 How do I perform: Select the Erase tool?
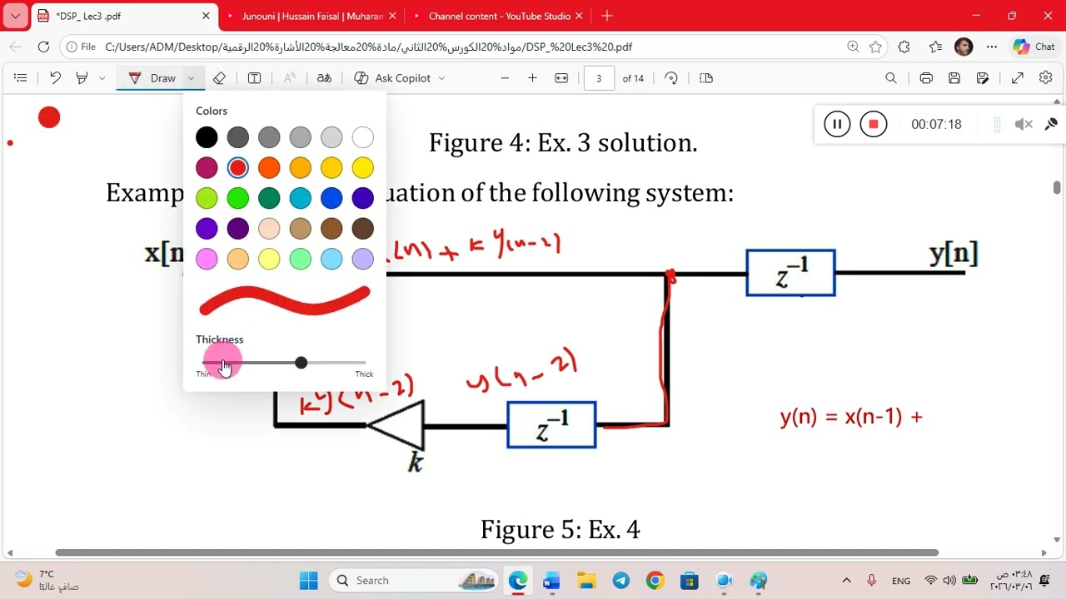point(219,78)
